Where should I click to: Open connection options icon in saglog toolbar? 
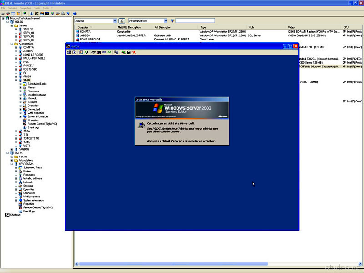[69, 52]
